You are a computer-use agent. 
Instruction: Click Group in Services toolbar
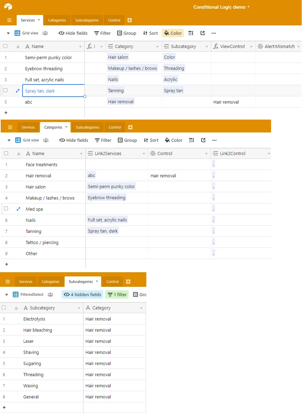point(126,33)
